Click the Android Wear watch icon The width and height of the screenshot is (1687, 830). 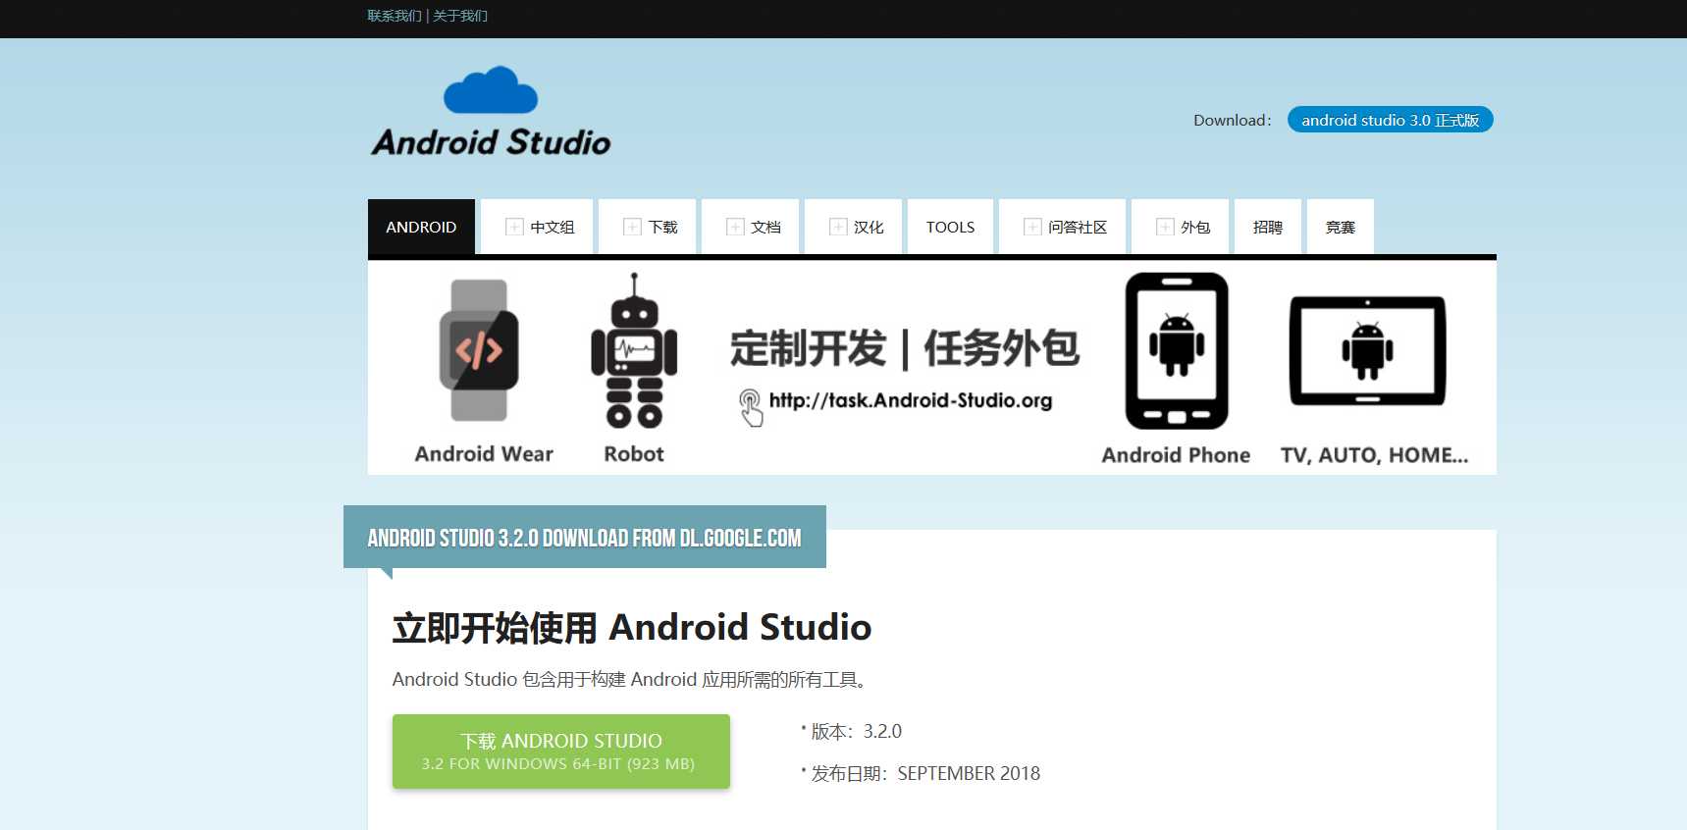coord(479,350)
